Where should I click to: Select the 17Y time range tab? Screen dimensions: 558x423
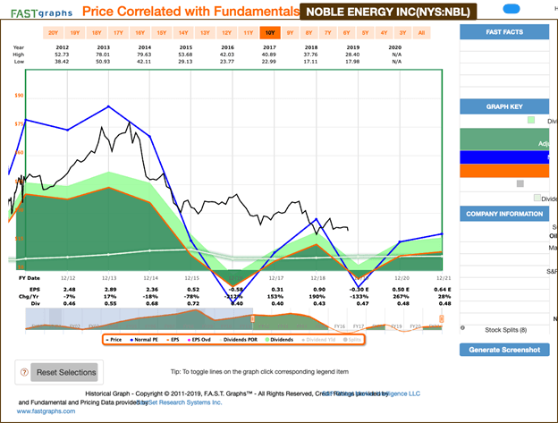(x=118, y=33)
